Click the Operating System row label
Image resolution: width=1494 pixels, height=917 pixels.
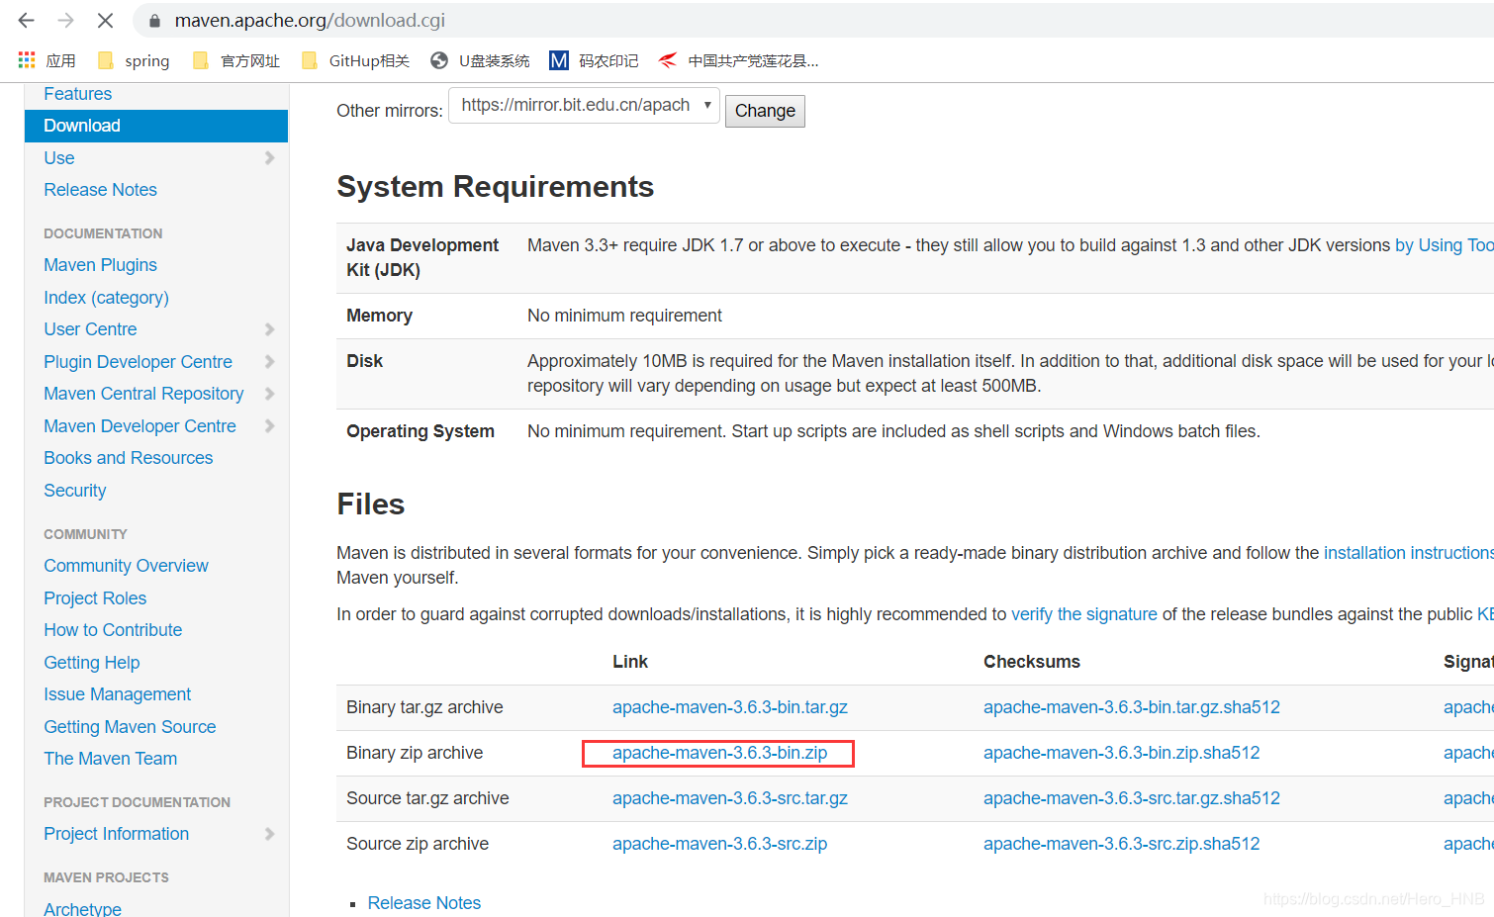(x=420, y=431)
